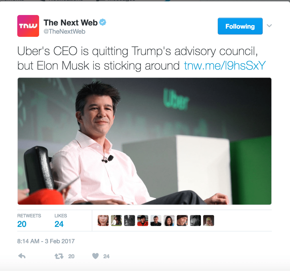Open the Uber CEO photo

(144, 141)
